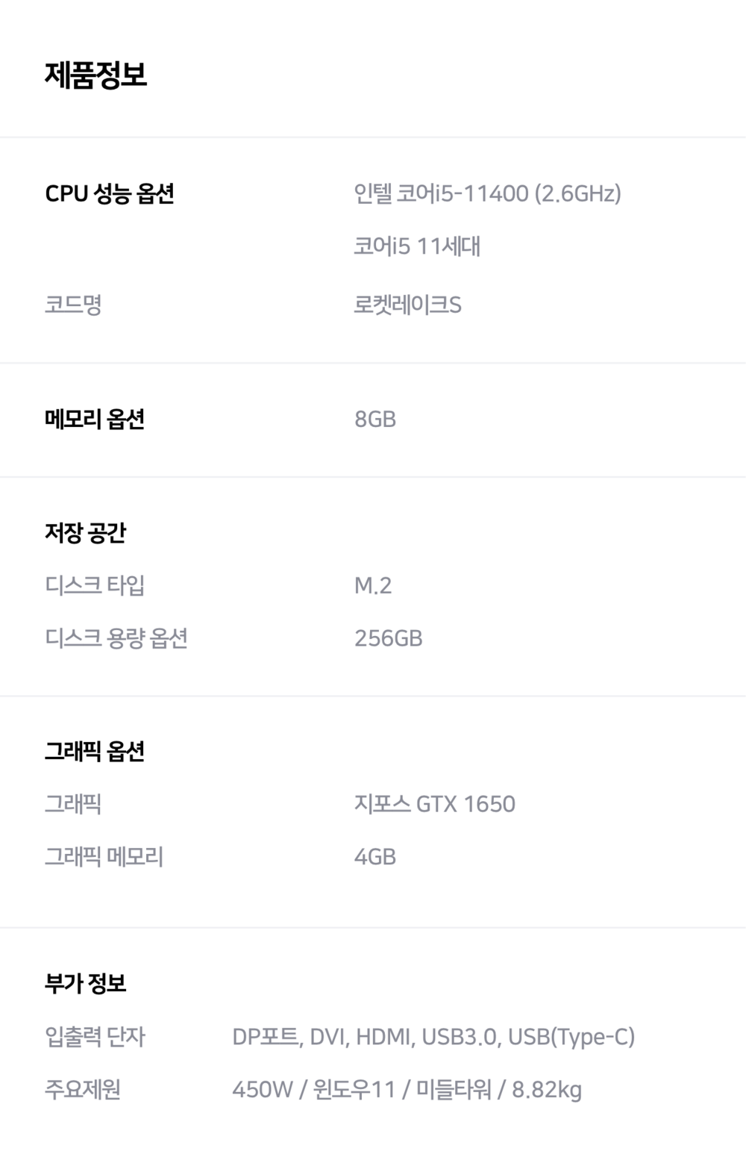The image size is (746, 1166).
Task: Click the 256GB disk capacity value
Action: pos(388,638)
